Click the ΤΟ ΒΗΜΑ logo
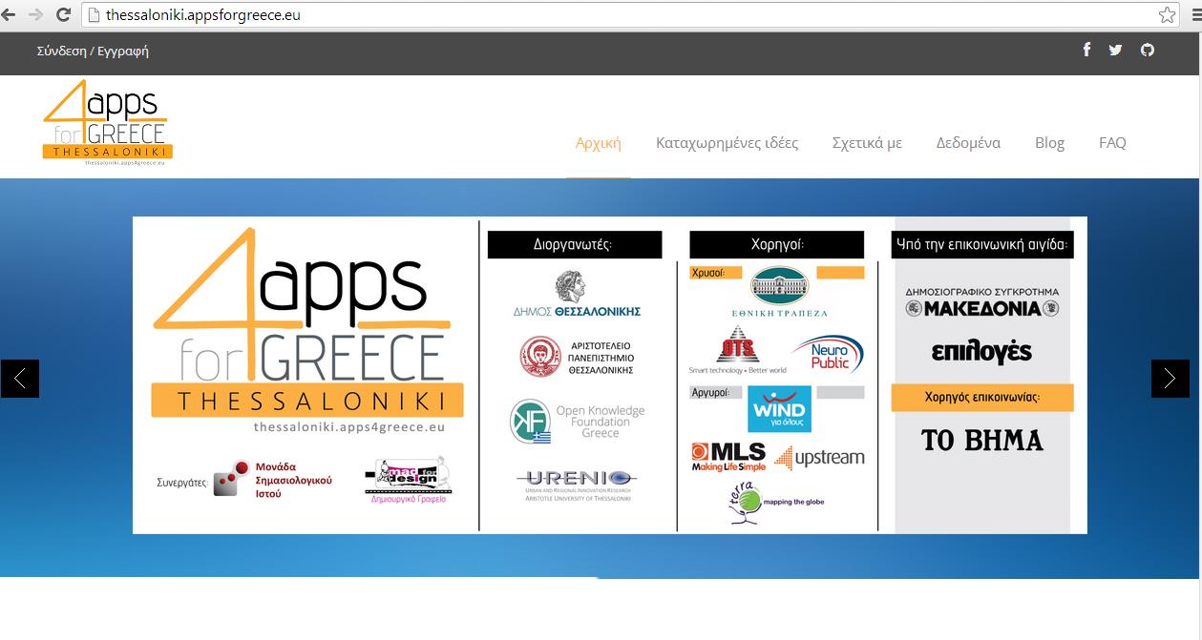1202x640 pixels. pyautogui.click(x=981, y=440)
